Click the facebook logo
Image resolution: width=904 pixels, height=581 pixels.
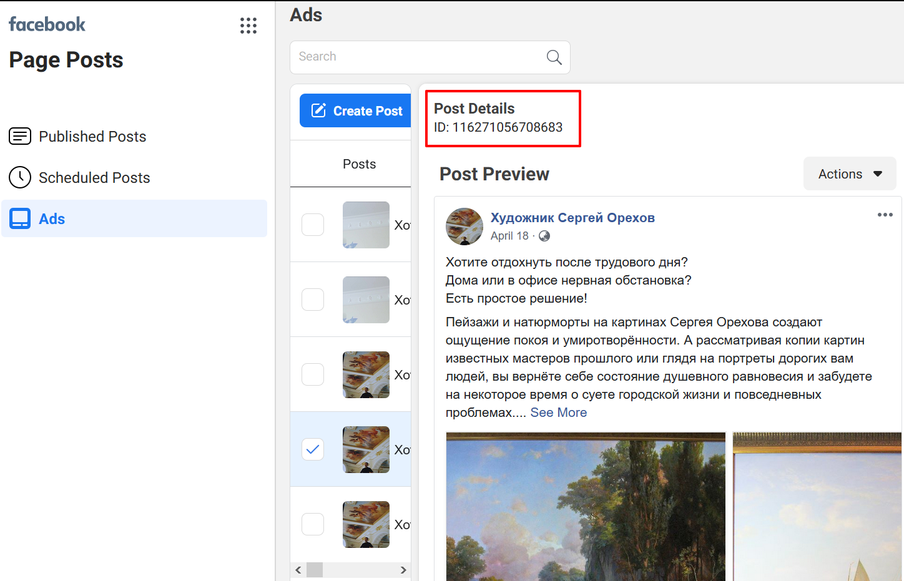(x=47, y=24)
